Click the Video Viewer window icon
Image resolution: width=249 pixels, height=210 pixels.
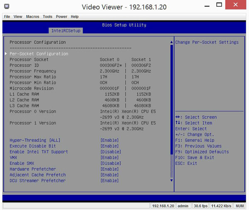click(x=7, y=7)
